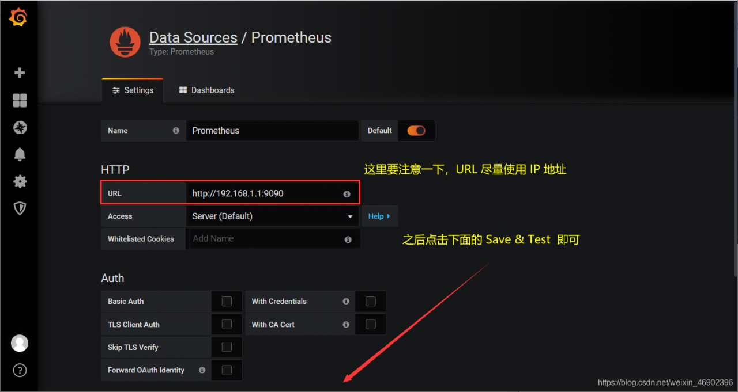This screenshot has height=392, width=738.
Task: Open the Server Admin shield icon
Action: (x=20, y=208)
